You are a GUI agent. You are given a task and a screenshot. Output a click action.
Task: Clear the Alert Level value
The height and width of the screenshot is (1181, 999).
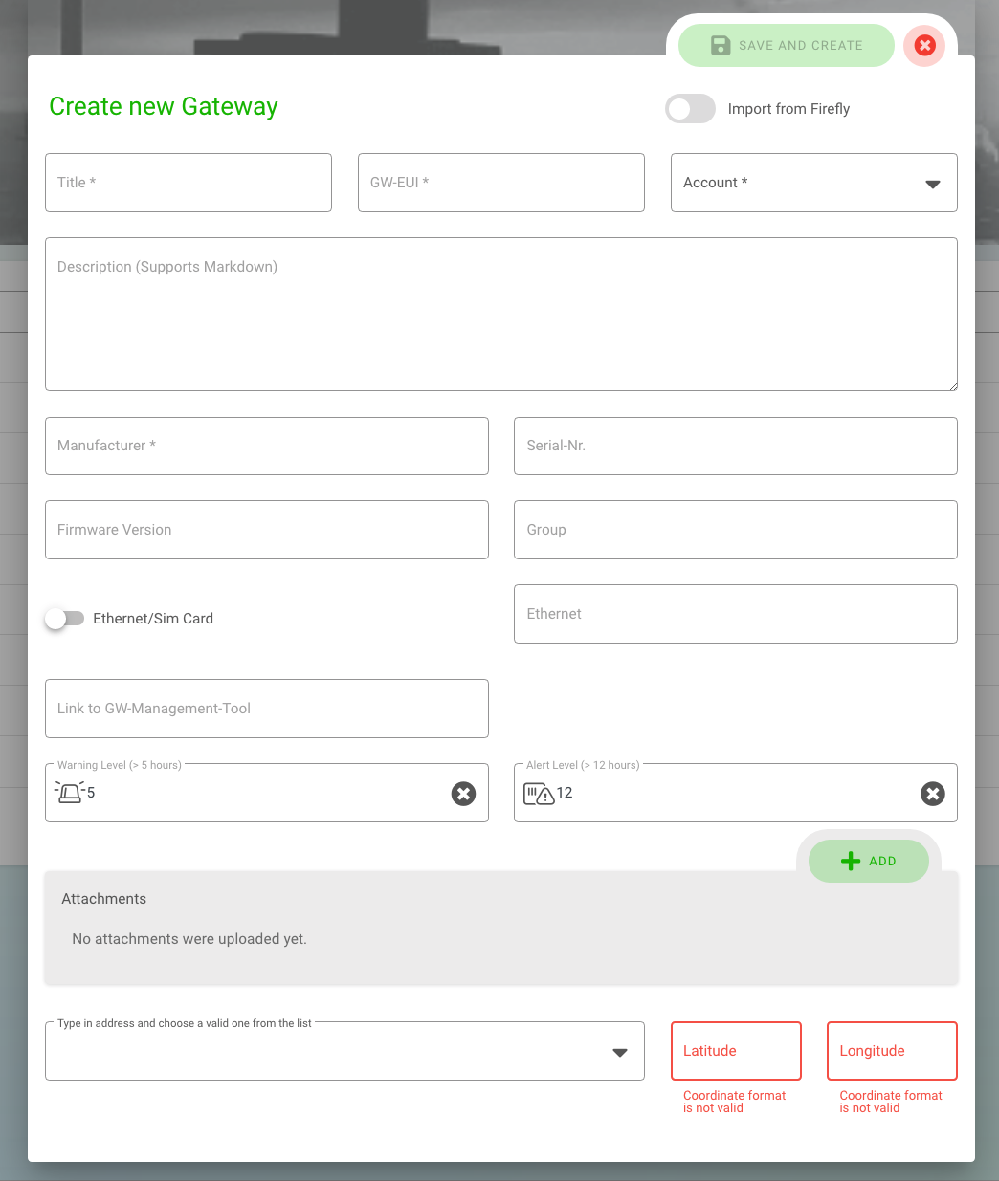932,794
